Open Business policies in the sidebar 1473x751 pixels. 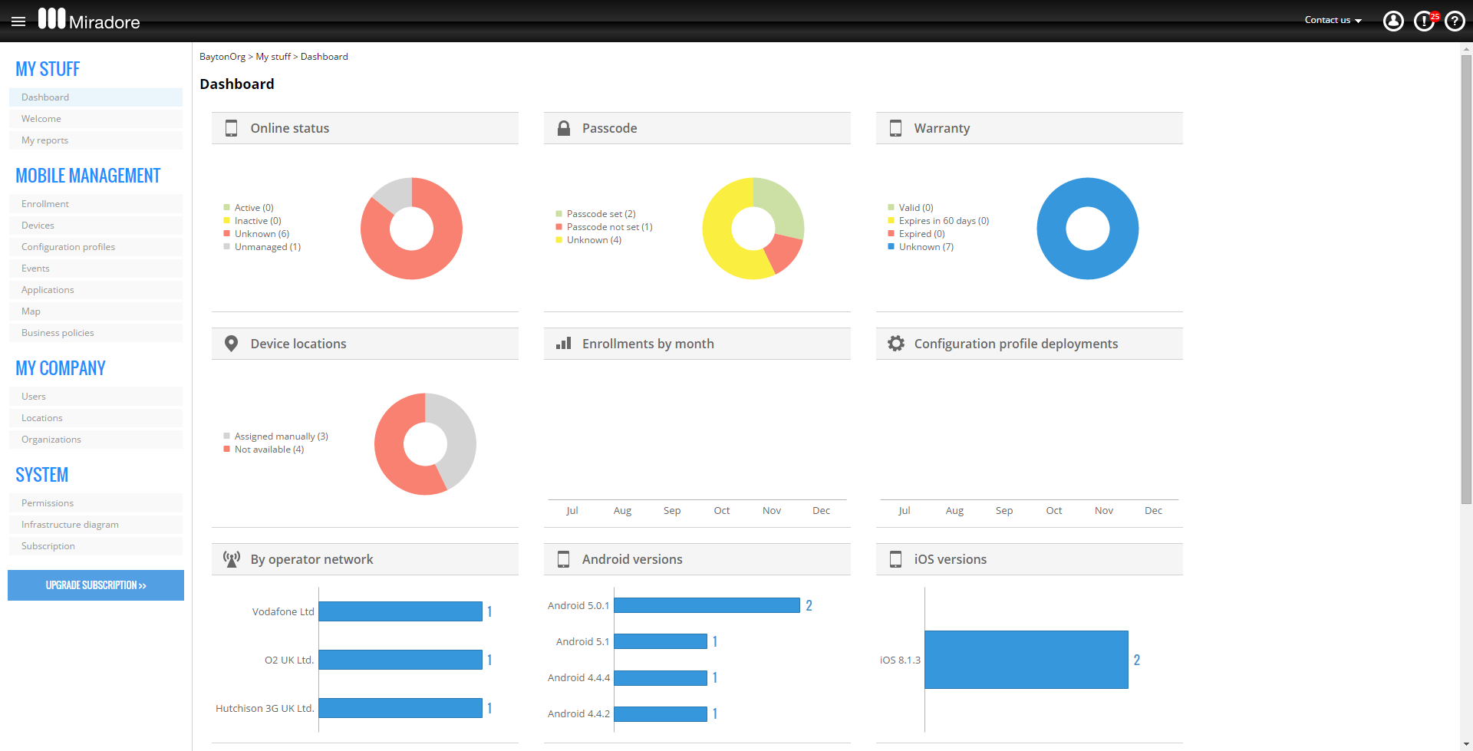pyautogui.click(x=58, y=332)
